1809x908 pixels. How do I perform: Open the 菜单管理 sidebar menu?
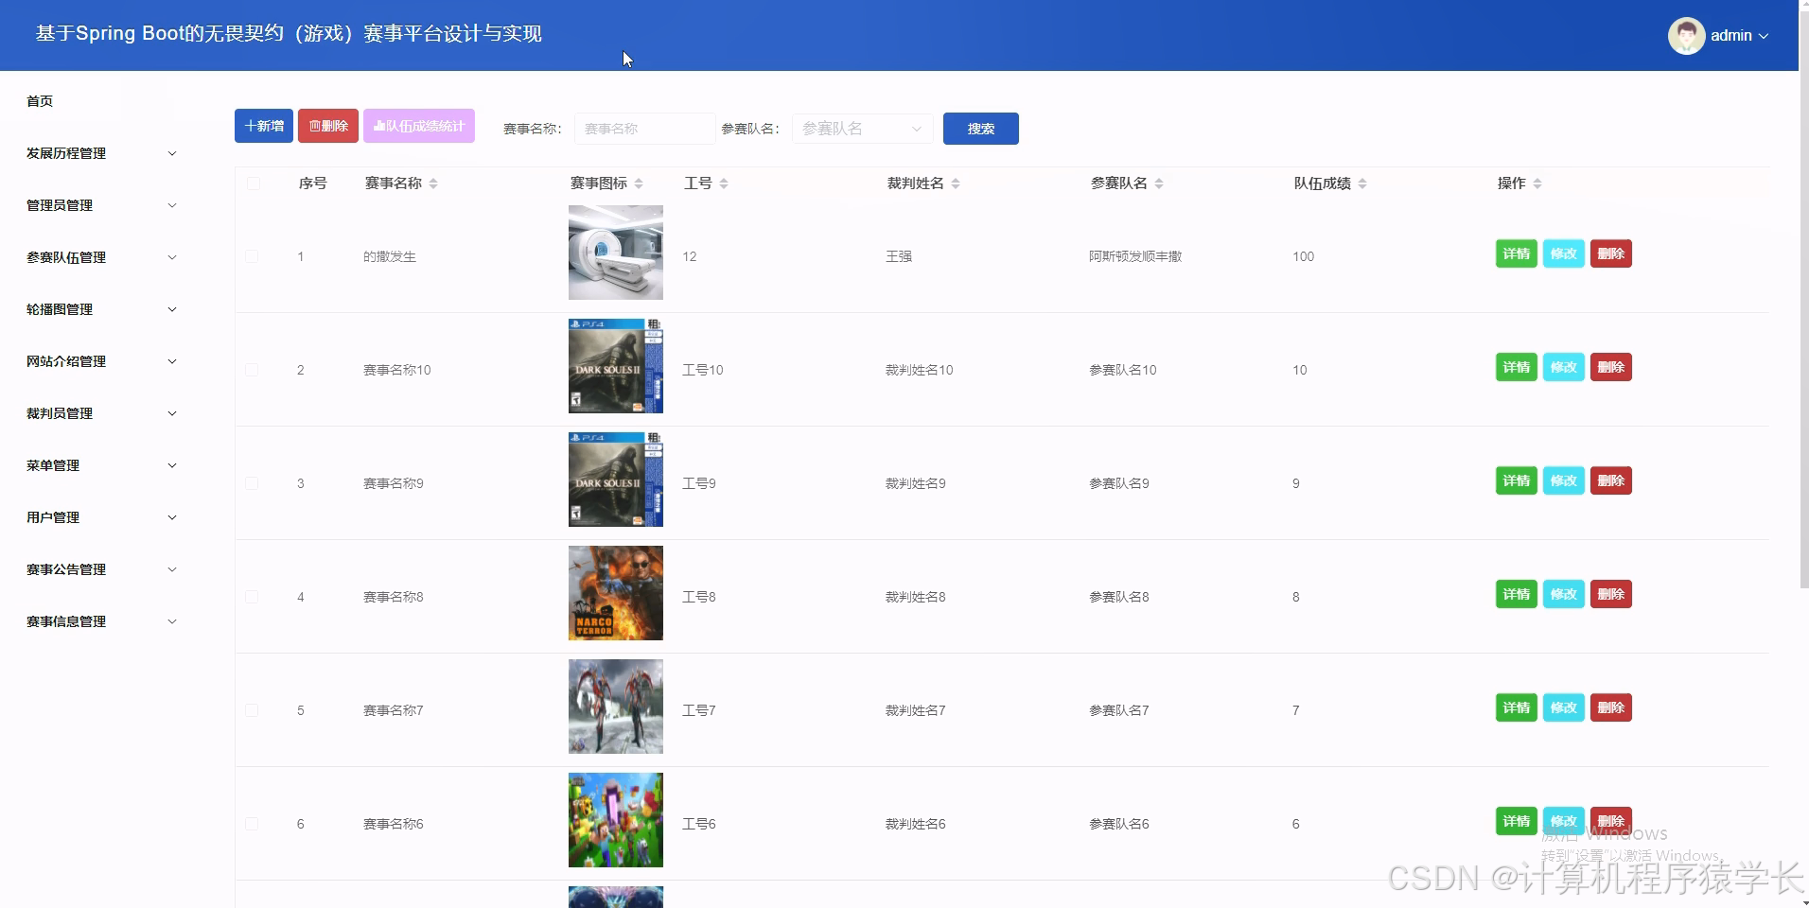tap(53, 464)
